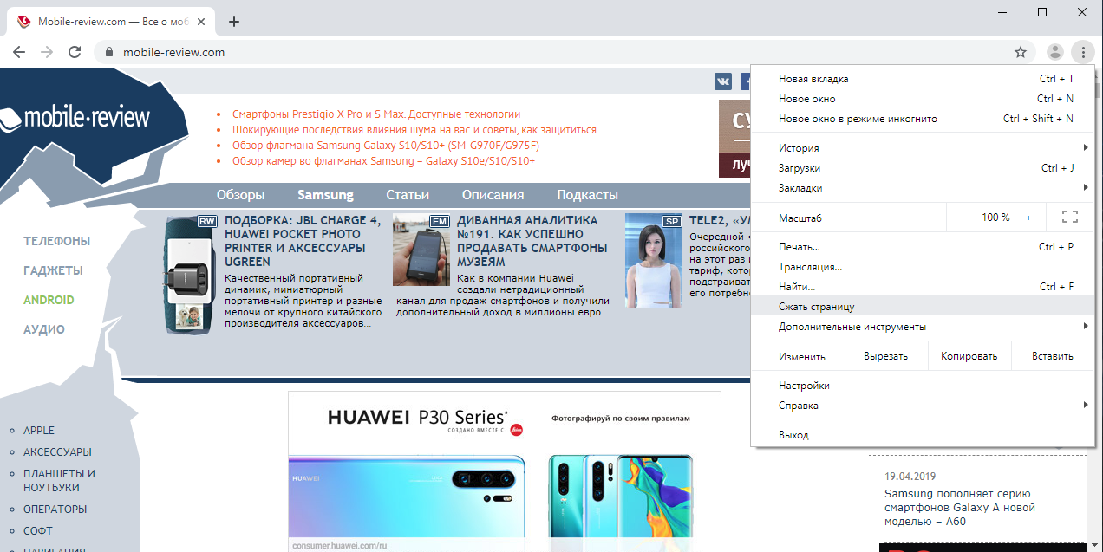Increase zoom with the plus button
This screenshot has width=1103, height=552.
click(x=1028, y=218)
